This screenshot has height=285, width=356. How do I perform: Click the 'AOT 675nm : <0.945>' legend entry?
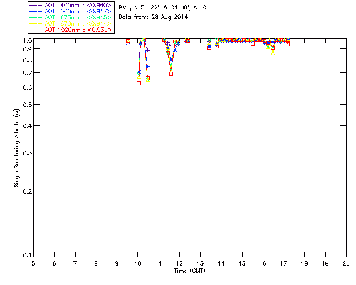click(70, 17)
